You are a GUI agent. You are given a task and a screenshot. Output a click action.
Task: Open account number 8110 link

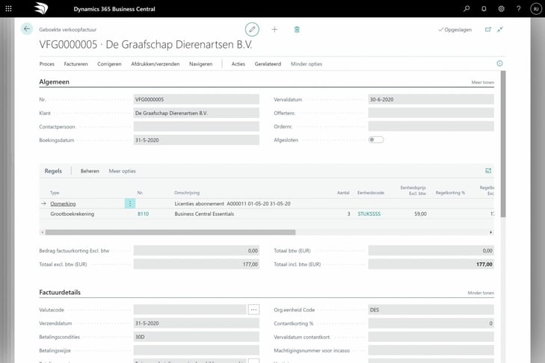pyautogui.click(x=144, y=214)
